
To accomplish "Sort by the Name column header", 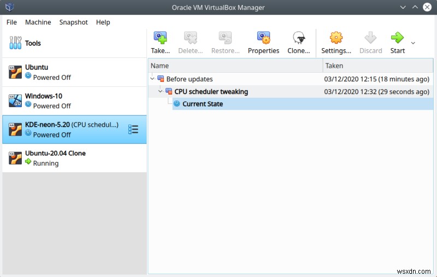I will click(235, 66).
